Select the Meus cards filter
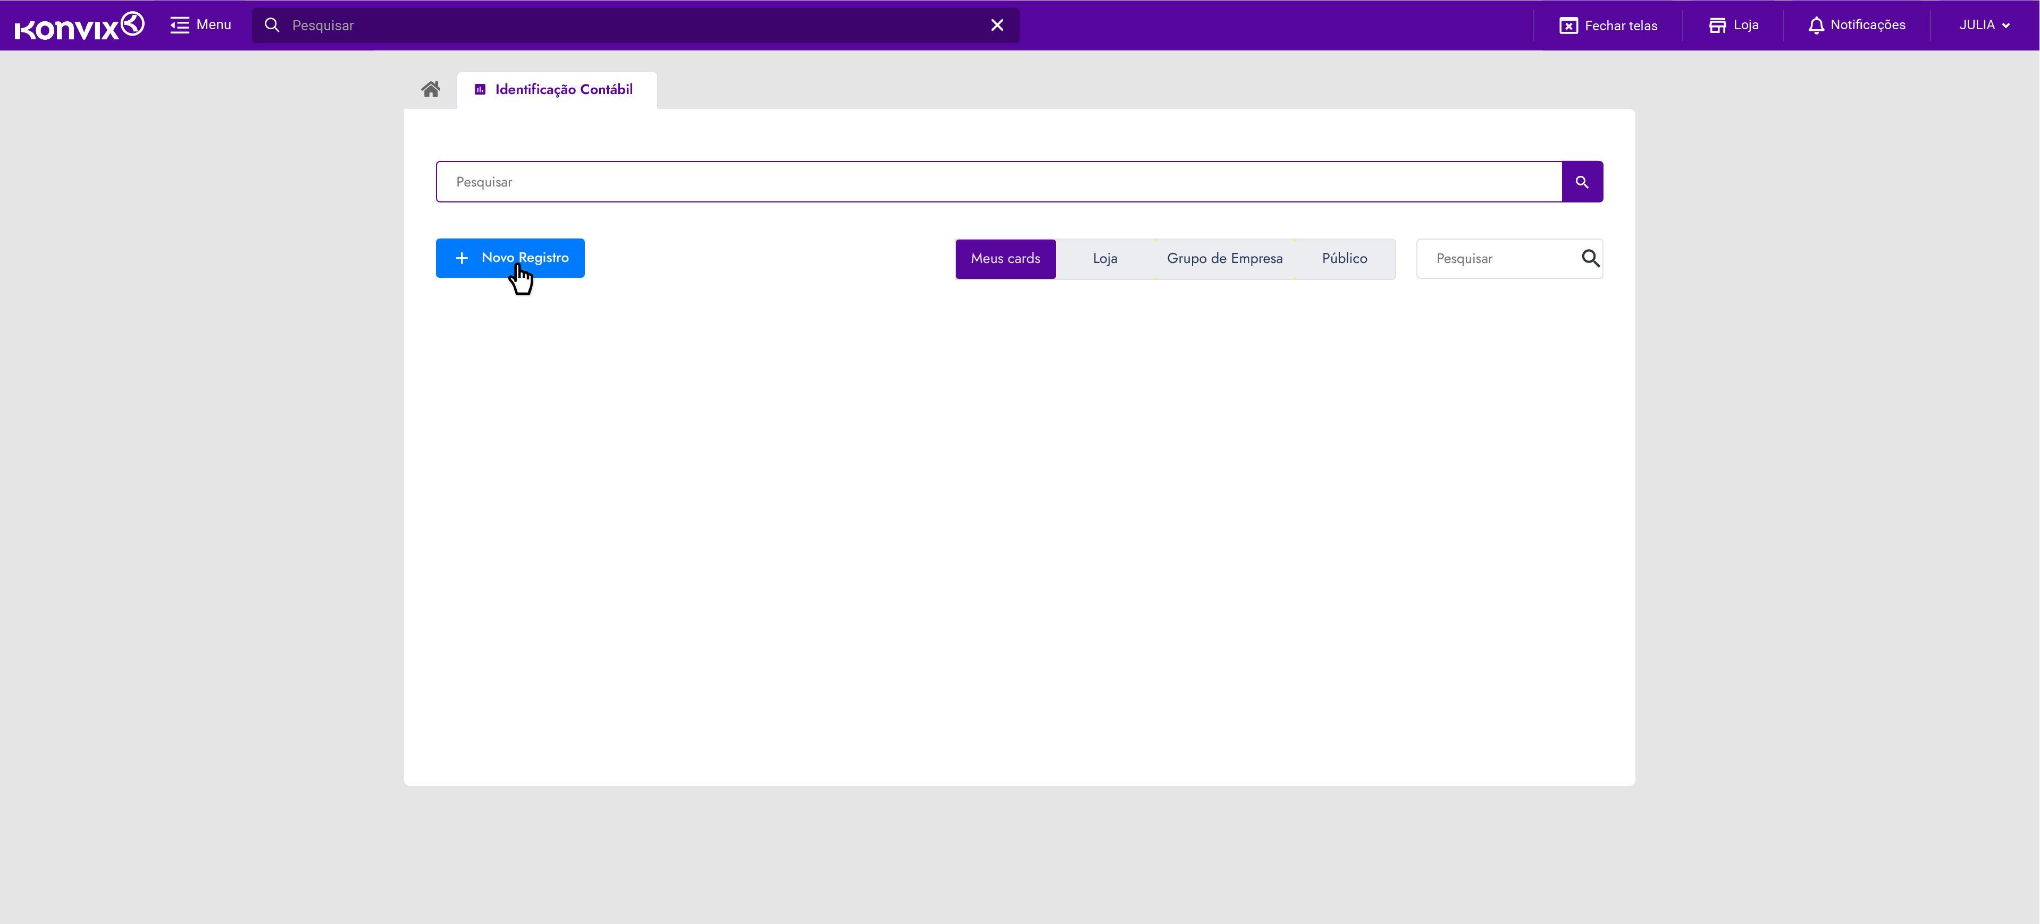 (x=1005, y=259)
